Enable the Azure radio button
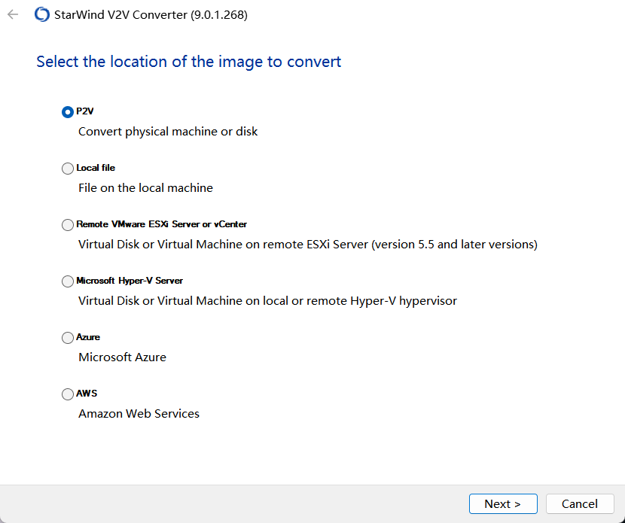The image size is (625, 523). tap(67, 338)
